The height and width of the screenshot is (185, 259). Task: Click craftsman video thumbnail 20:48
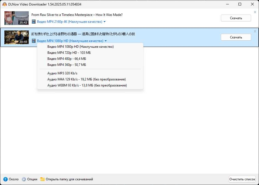tap(16, 37)
